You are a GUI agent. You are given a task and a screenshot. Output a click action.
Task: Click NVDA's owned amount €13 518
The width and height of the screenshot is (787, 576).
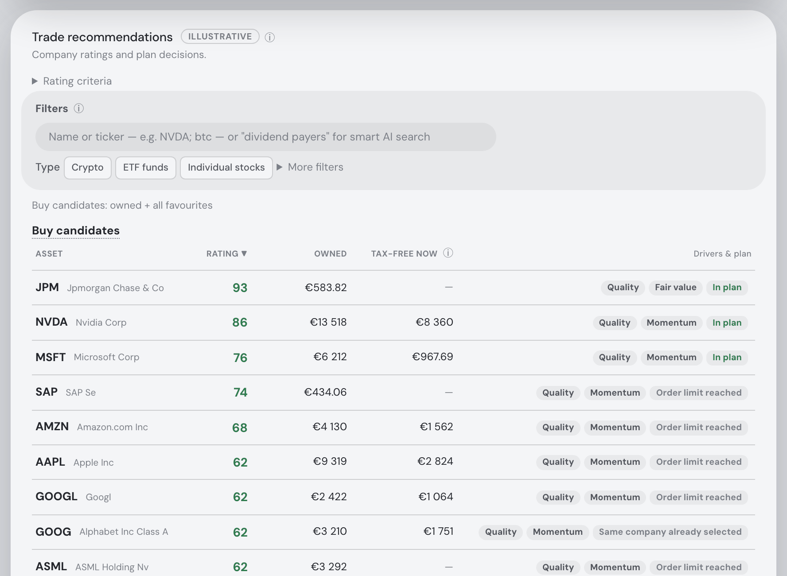pyautogui.click(x=328, y=322)
